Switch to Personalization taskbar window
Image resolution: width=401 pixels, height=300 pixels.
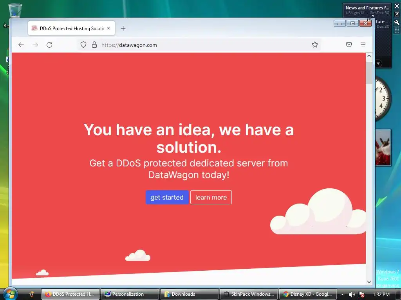(130, 294)
